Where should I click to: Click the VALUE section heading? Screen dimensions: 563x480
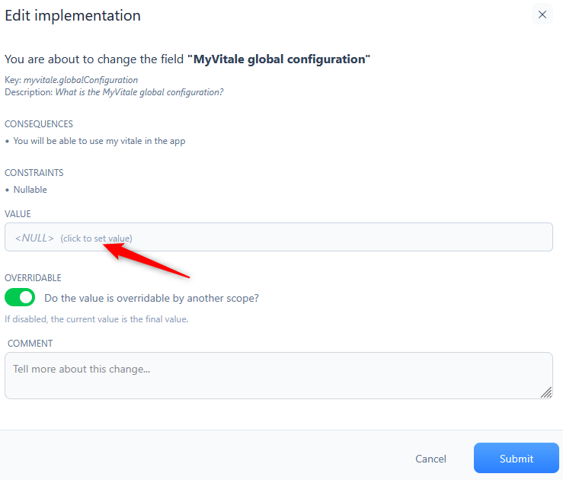(x=18, y=214)
